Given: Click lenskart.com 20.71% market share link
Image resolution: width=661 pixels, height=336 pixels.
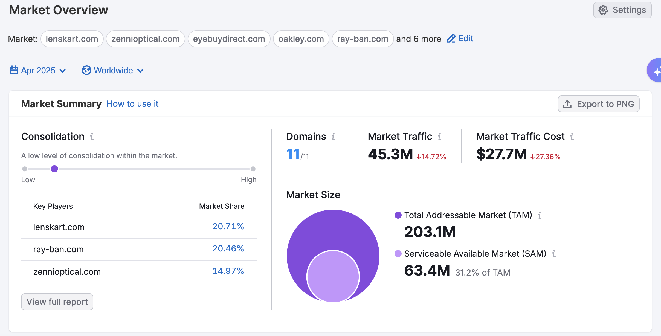Looking at the screenshot, I should 228,226.
